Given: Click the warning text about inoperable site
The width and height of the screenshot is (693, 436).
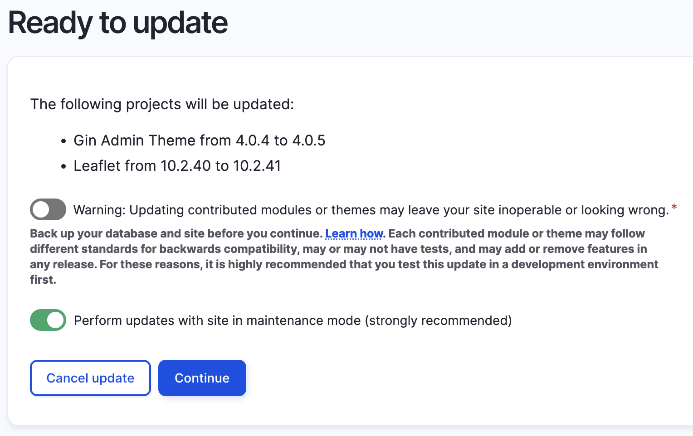Looking at the screenshot, I should (372, 210).
